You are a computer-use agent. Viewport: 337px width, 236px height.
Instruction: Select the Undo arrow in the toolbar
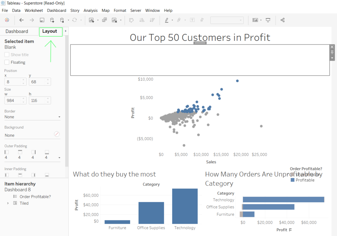pyautogui.click(x=21, y=20)
